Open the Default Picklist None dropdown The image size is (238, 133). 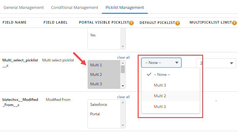161,63
